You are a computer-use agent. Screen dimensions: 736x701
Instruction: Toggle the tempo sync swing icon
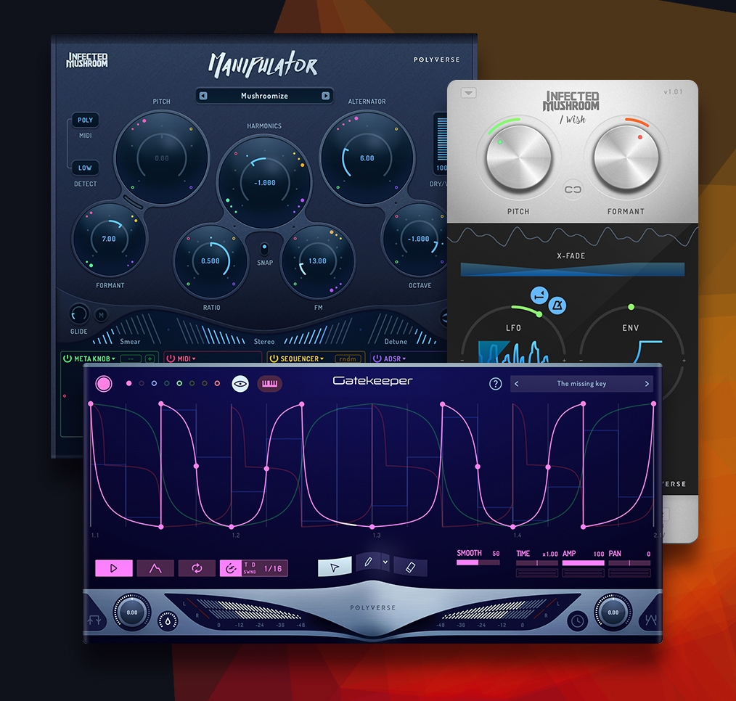tap(231, 568)
